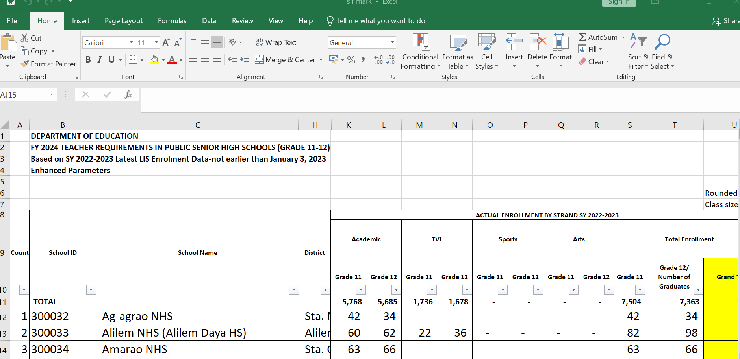Open font name Calibri dropdown
This screenshot has height=359, width=740.
click(x=131, y=42)
